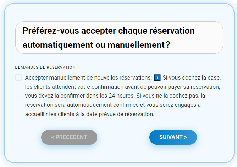Screen dimensions: 237x167
Task: Click the '24 heures' text in description
Action: (x=121, y=96)
